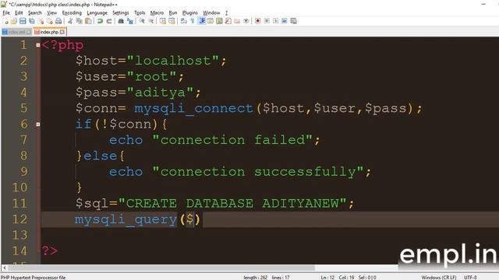499x280 pixels.
Task: Collapse the if block fold marker on line 6
Action: (x=38, y=124)
